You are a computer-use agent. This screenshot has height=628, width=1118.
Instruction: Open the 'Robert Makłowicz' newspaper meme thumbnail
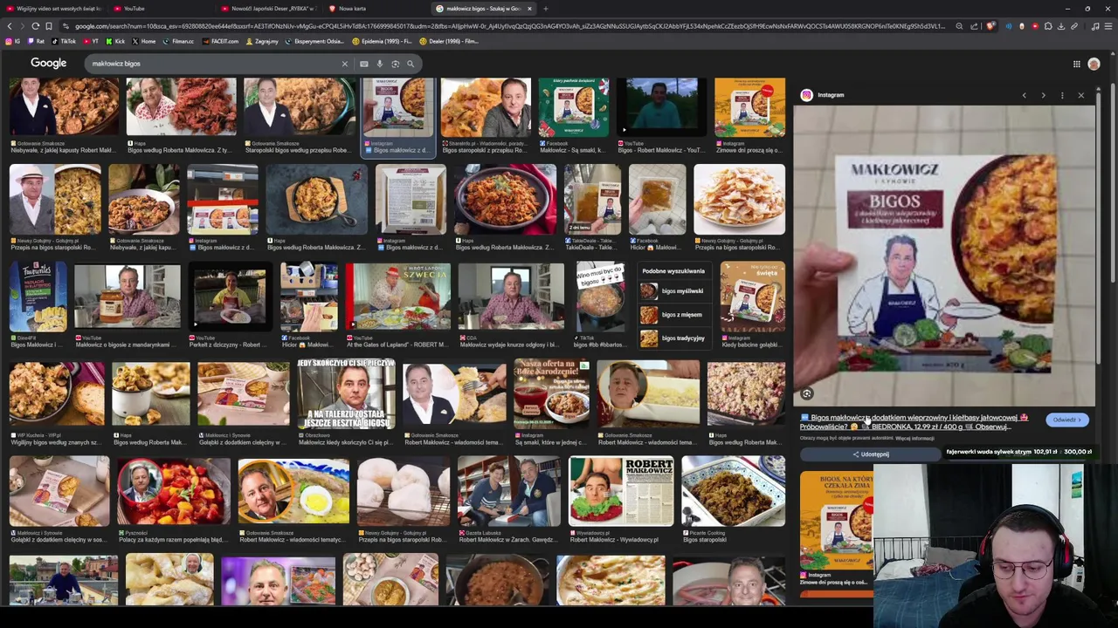621,492
